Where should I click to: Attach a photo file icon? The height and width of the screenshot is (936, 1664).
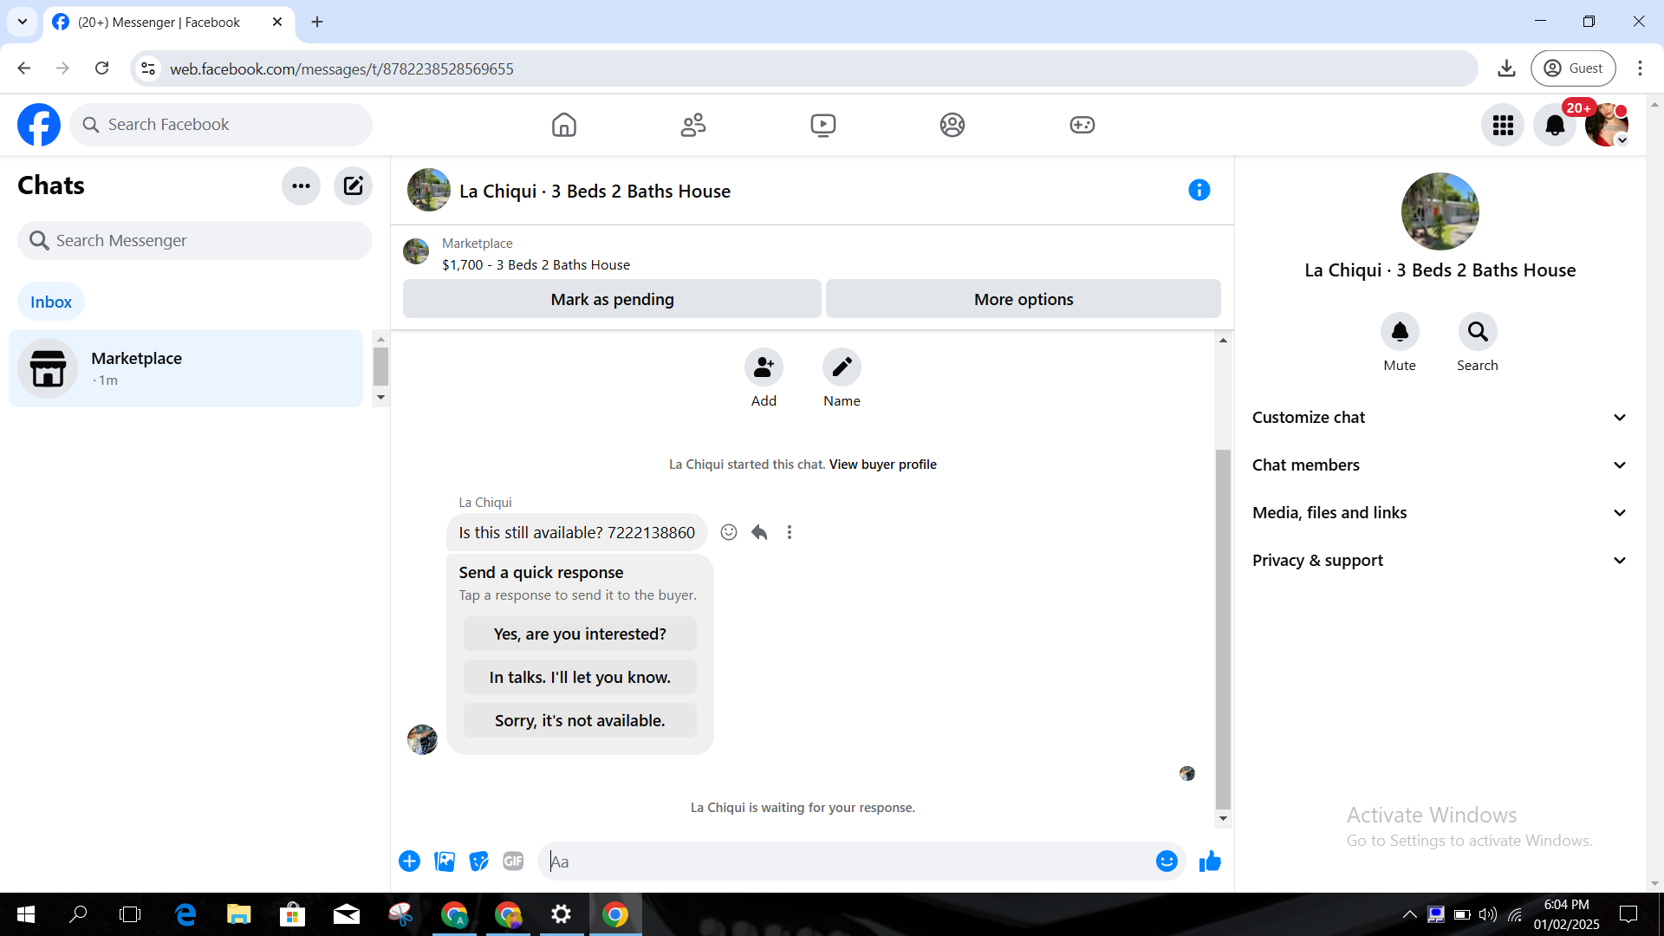445,861
